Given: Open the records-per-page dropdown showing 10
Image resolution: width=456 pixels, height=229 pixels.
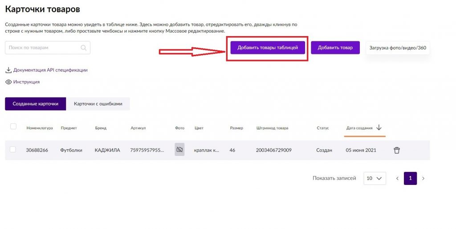Looking at the screenshot, I should (375, 178).
